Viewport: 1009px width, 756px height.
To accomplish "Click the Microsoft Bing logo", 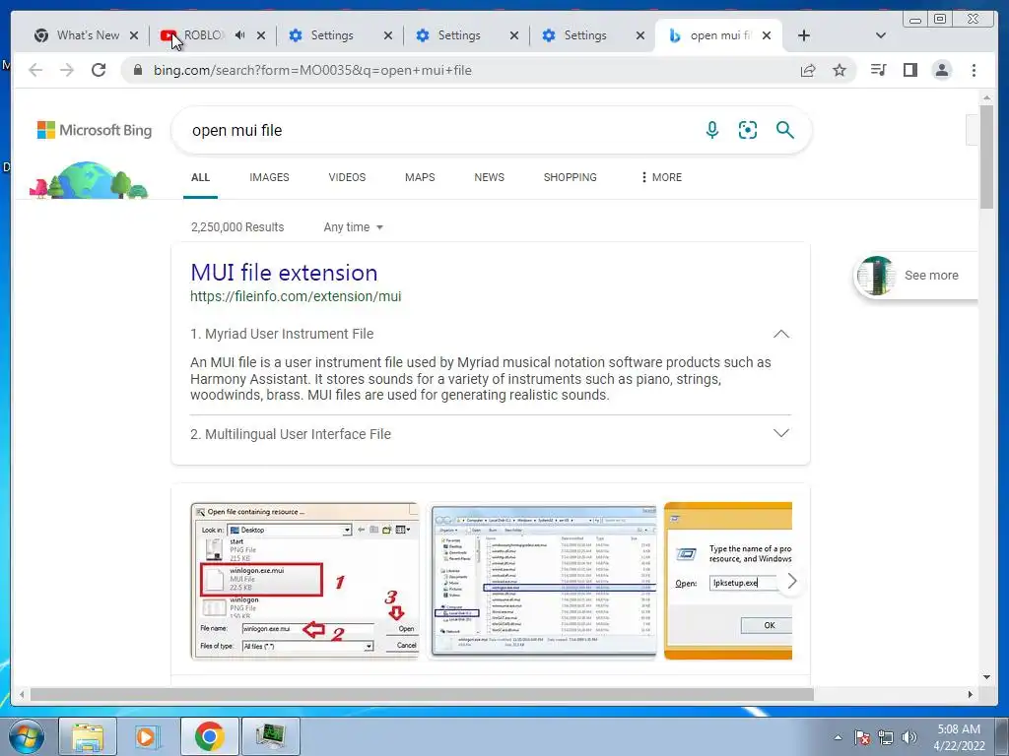I will click(95, 130).
